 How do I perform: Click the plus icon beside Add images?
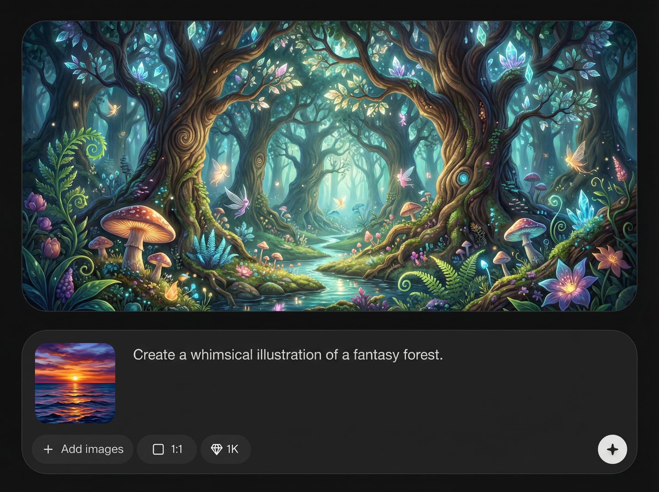coord(48,449)
